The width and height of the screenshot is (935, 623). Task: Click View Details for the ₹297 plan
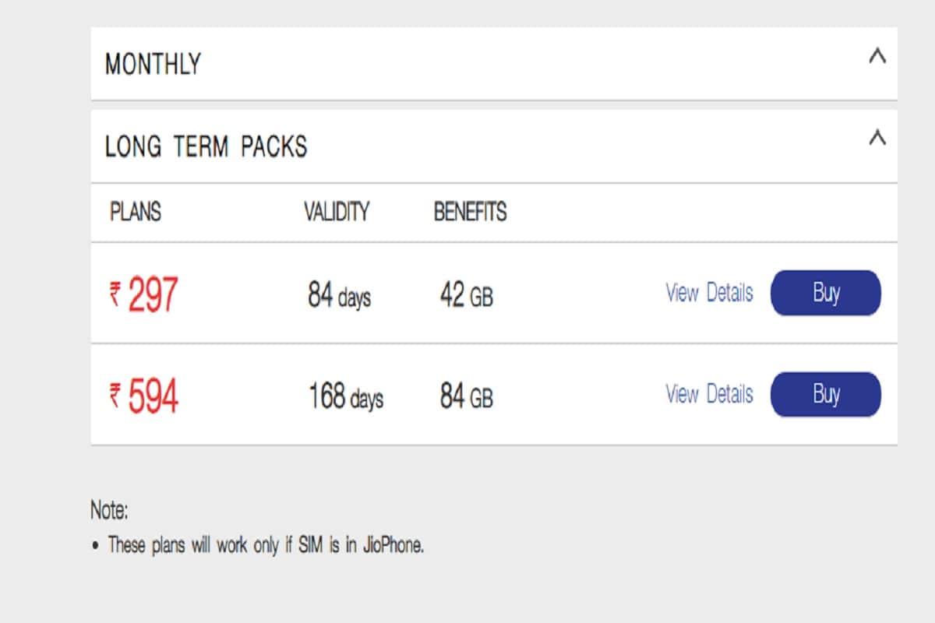(x=708, y=293)
